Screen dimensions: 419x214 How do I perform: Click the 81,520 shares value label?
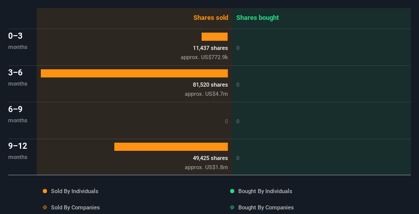point(207,85)
